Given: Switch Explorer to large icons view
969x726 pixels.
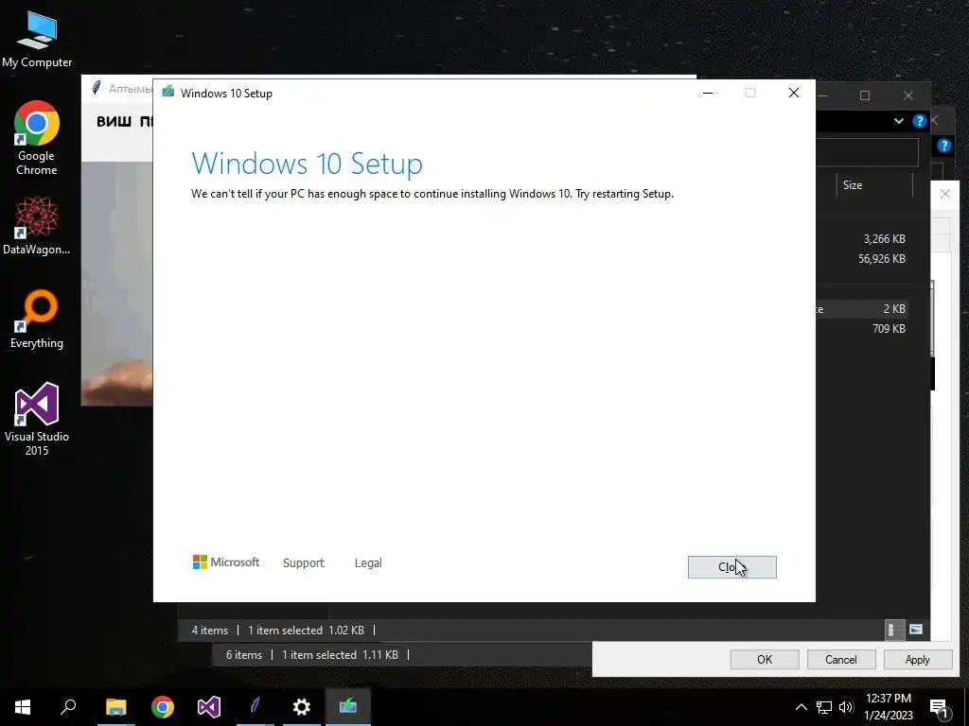Looking at the screenshot, I should point(916,630).
